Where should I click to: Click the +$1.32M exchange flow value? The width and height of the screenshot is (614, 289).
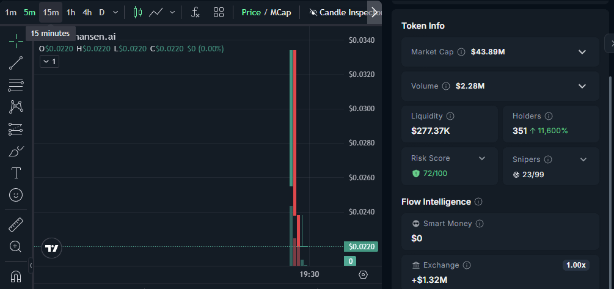click(429, 280)
